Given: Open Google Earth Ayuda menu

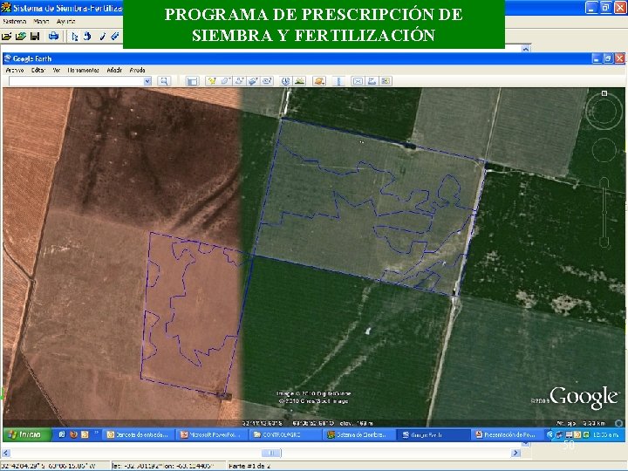Looking at the screenshot, I should (x=138, y=70).
